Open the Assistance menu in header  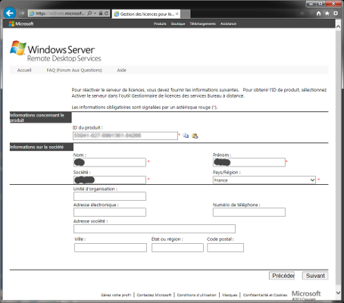(228, 23)
